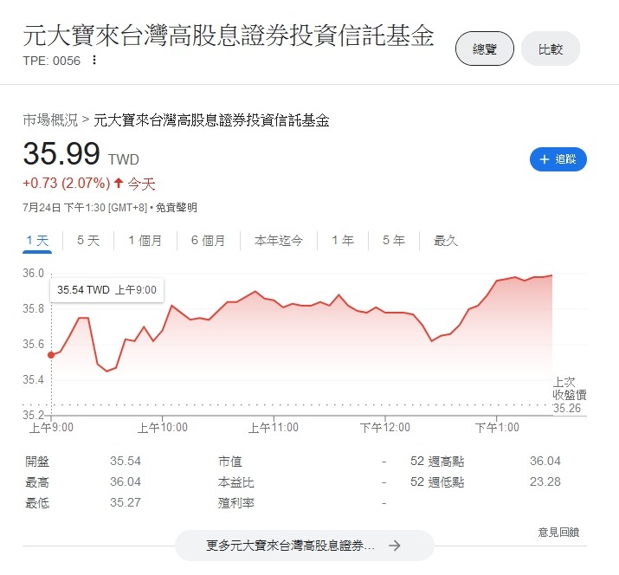Viewport: 619px width, 575px height.
Task: Click the 上次收盤價 35.26 label
Action: (570, 395)
